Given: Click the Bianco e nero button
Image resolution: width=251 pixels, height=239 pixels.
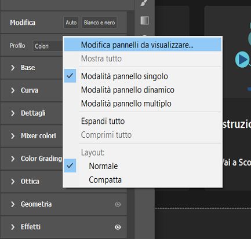Looking at the screenshot, I should [100, 23].
